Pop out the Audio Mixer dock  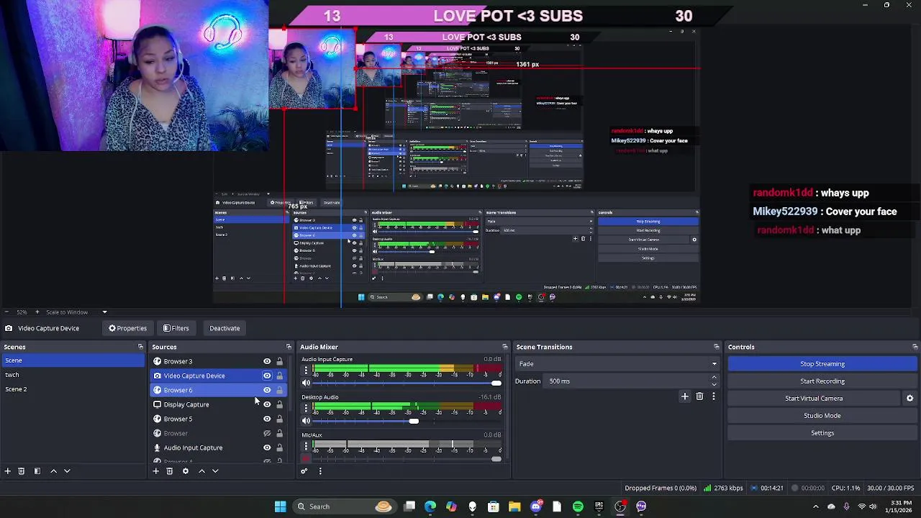pos(504,347)
